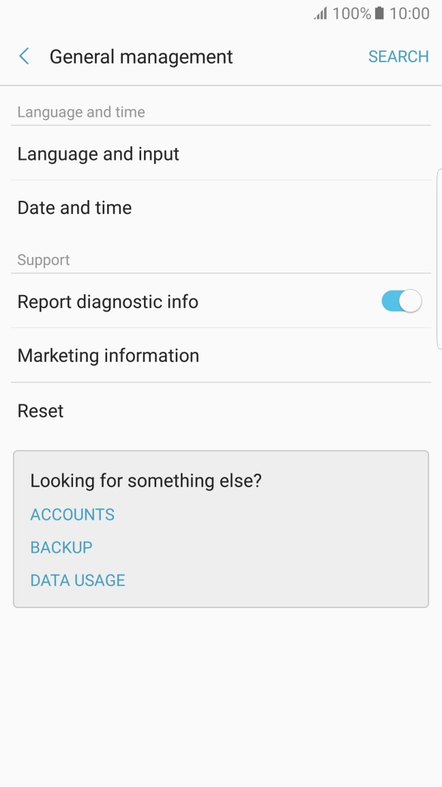
Task: Select the Report diagnostic info label
Action: pos(108,301)
